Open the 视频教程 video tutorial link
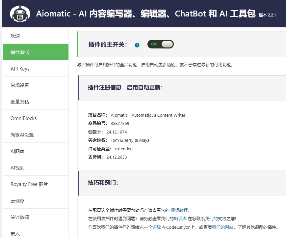The image size is (286, 238). [179, 210]
